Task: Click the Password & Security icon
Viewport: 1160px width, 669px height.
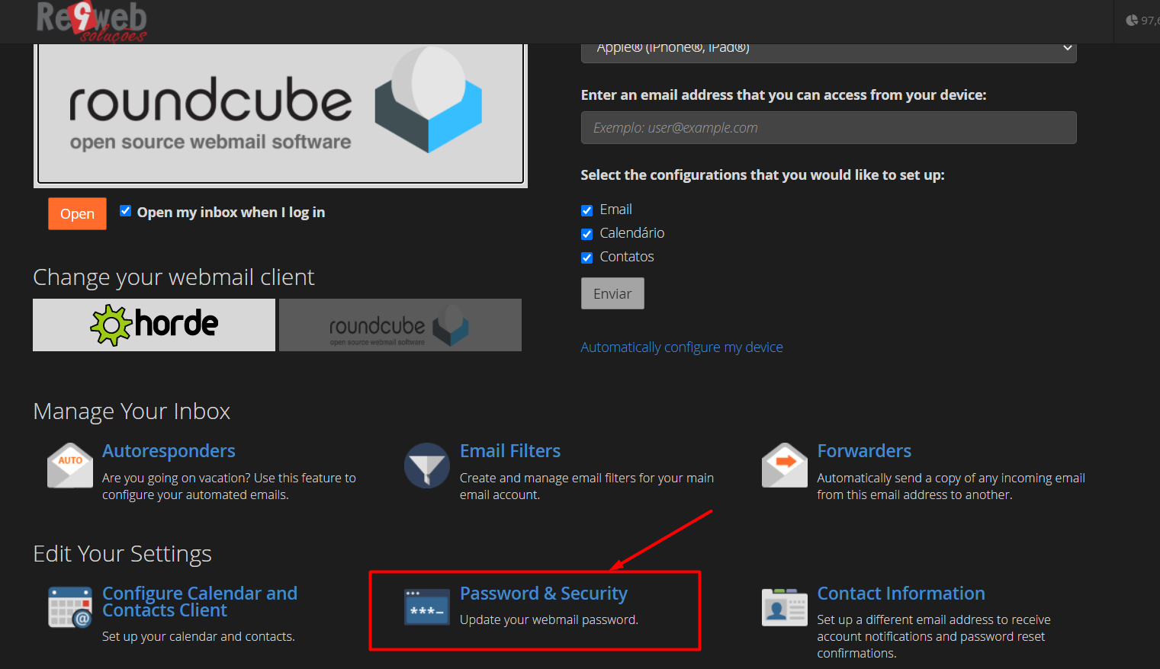Action: tap(427, 607)
